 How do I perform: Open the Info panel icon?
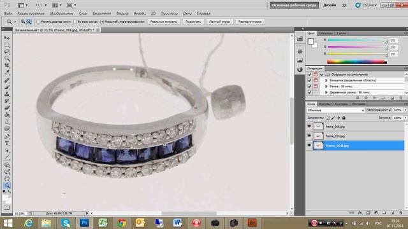click(300, 69)
